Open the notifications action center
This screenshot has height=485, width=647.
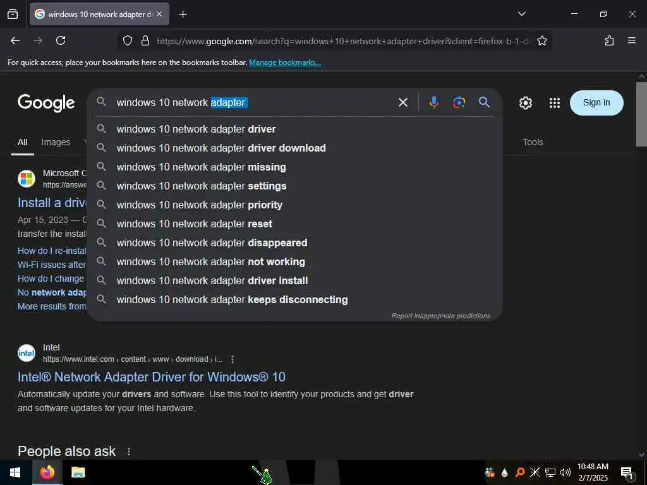627,472
